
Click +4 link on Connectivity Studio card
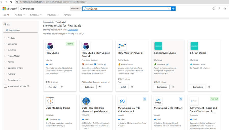tap(167, 64)
